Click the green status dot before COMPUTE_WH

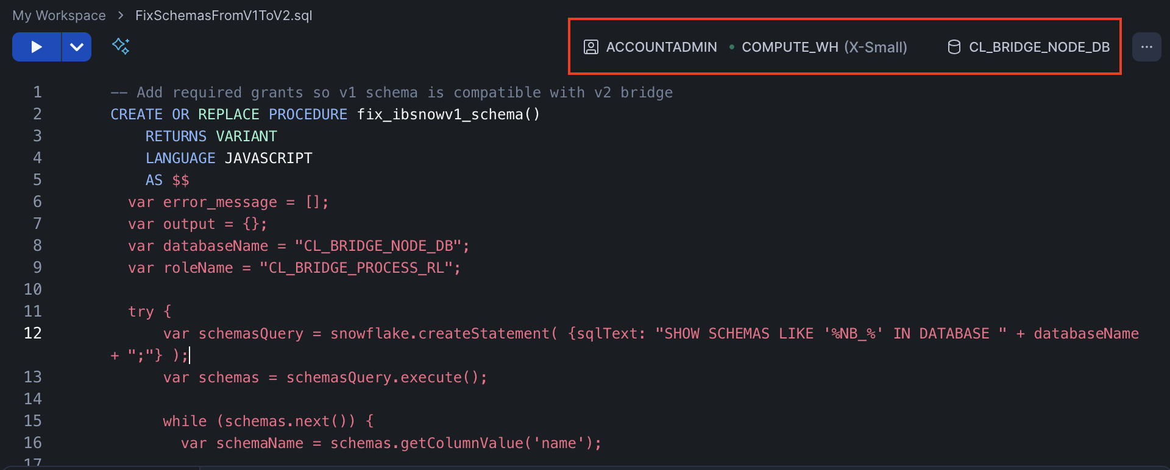click(x=731, y=47)
